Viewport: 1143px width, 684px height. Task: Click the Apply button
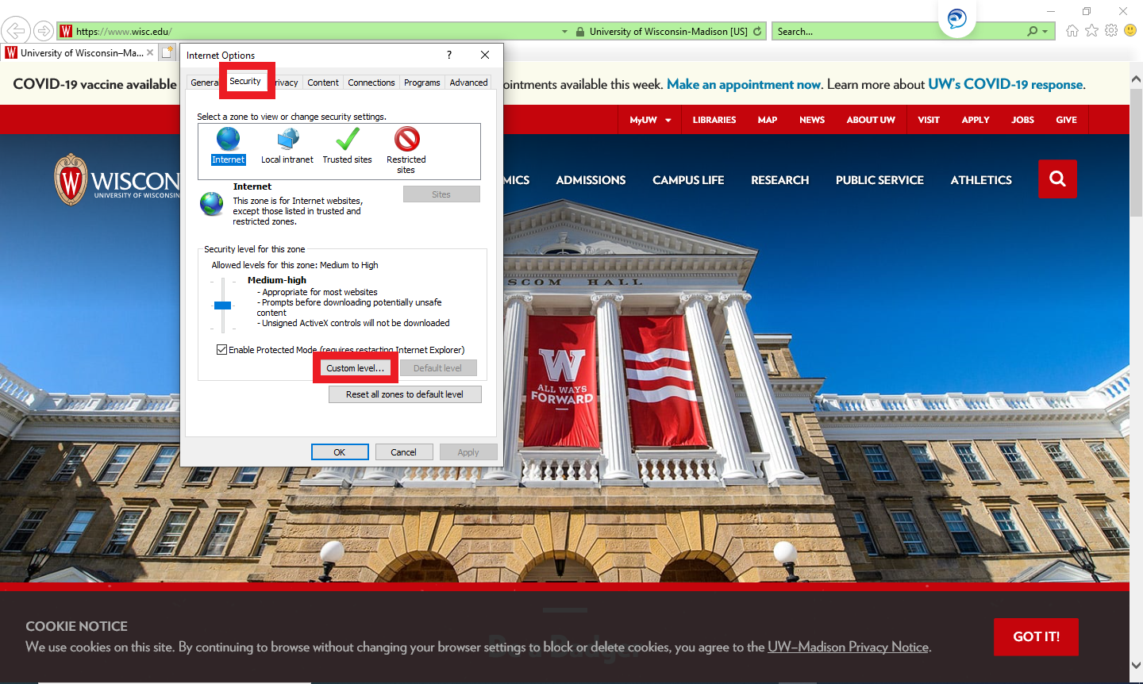[x=468, y=452]
